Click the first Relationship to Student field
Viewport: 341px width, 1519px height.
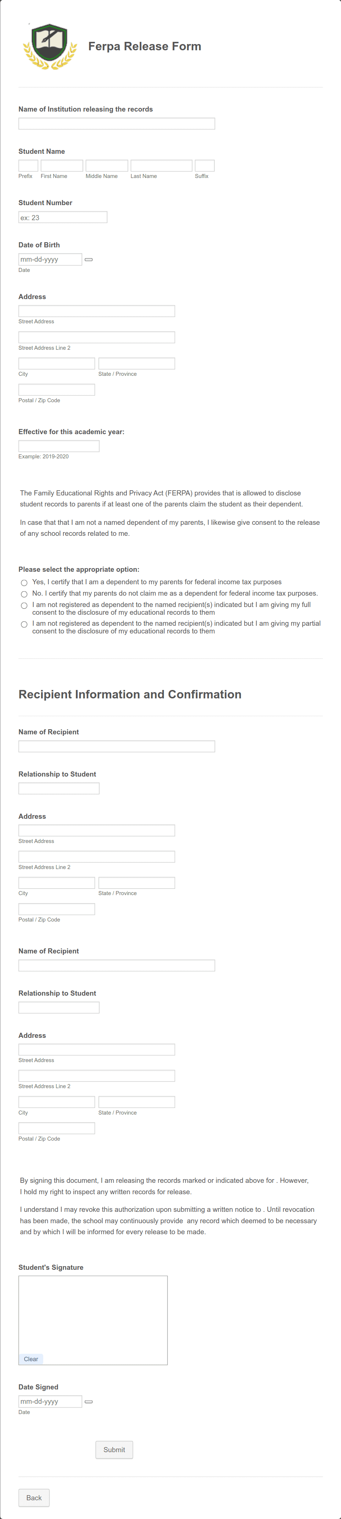(x=59, y=788)
